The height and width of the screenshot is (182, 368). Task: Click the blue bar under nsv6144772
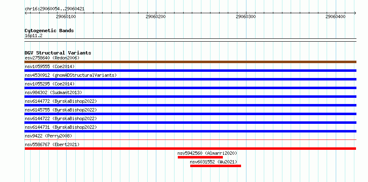point(191,105)
